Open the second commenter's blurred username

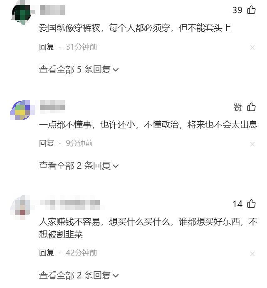(52, 106)
